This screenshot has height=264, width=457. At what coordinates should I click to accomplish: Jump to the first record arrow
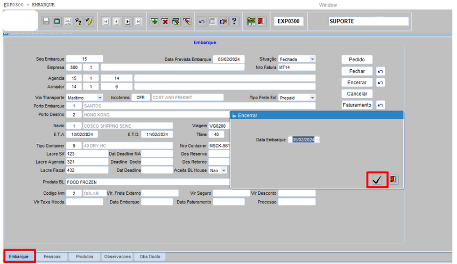106,21
